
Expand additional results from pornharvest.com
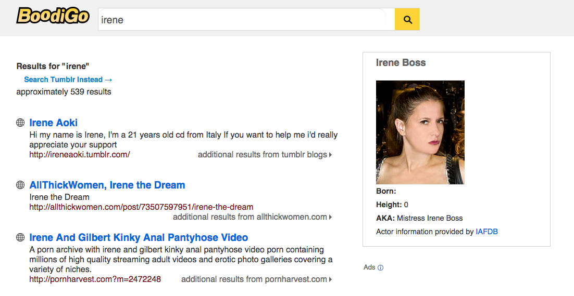click(x=257, y=279)
